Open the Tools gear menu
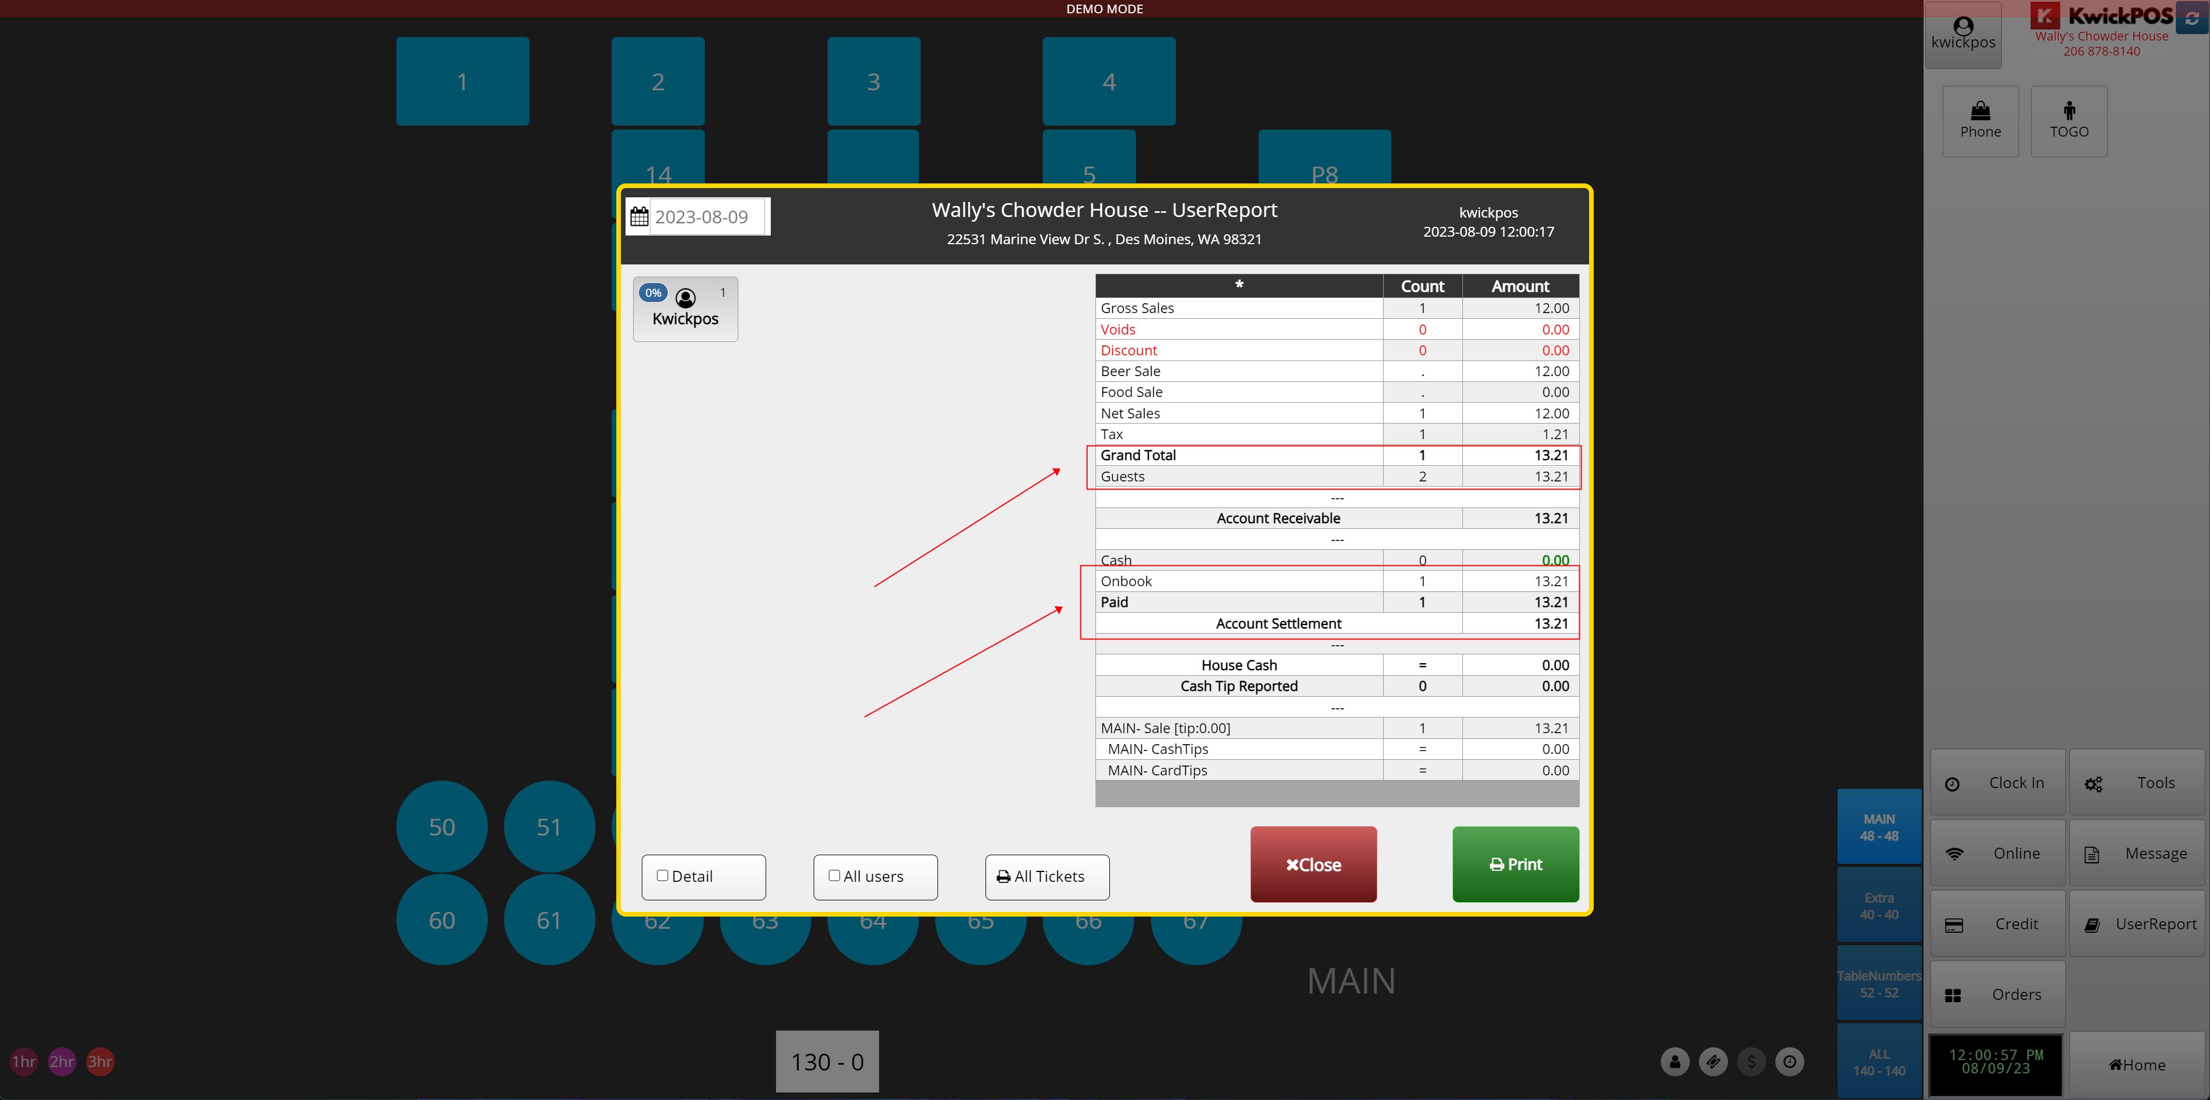This screenshot has height=1100, width=2210. tap(2137, 782)
